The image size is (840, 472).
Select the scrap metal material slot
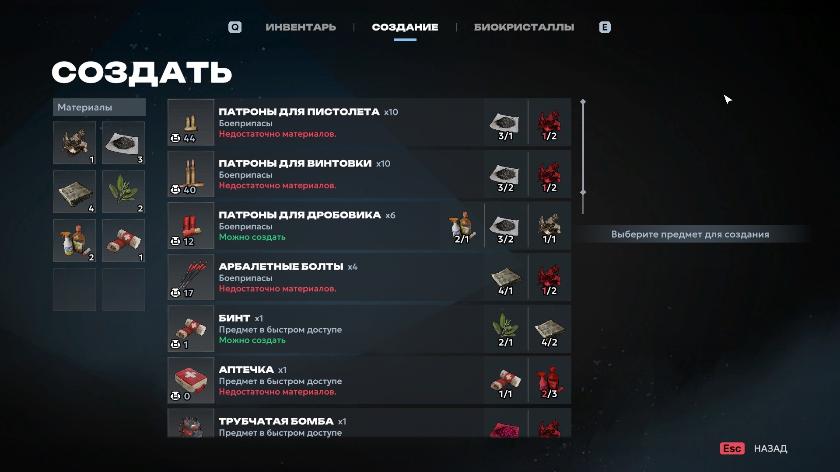point(75,143)
